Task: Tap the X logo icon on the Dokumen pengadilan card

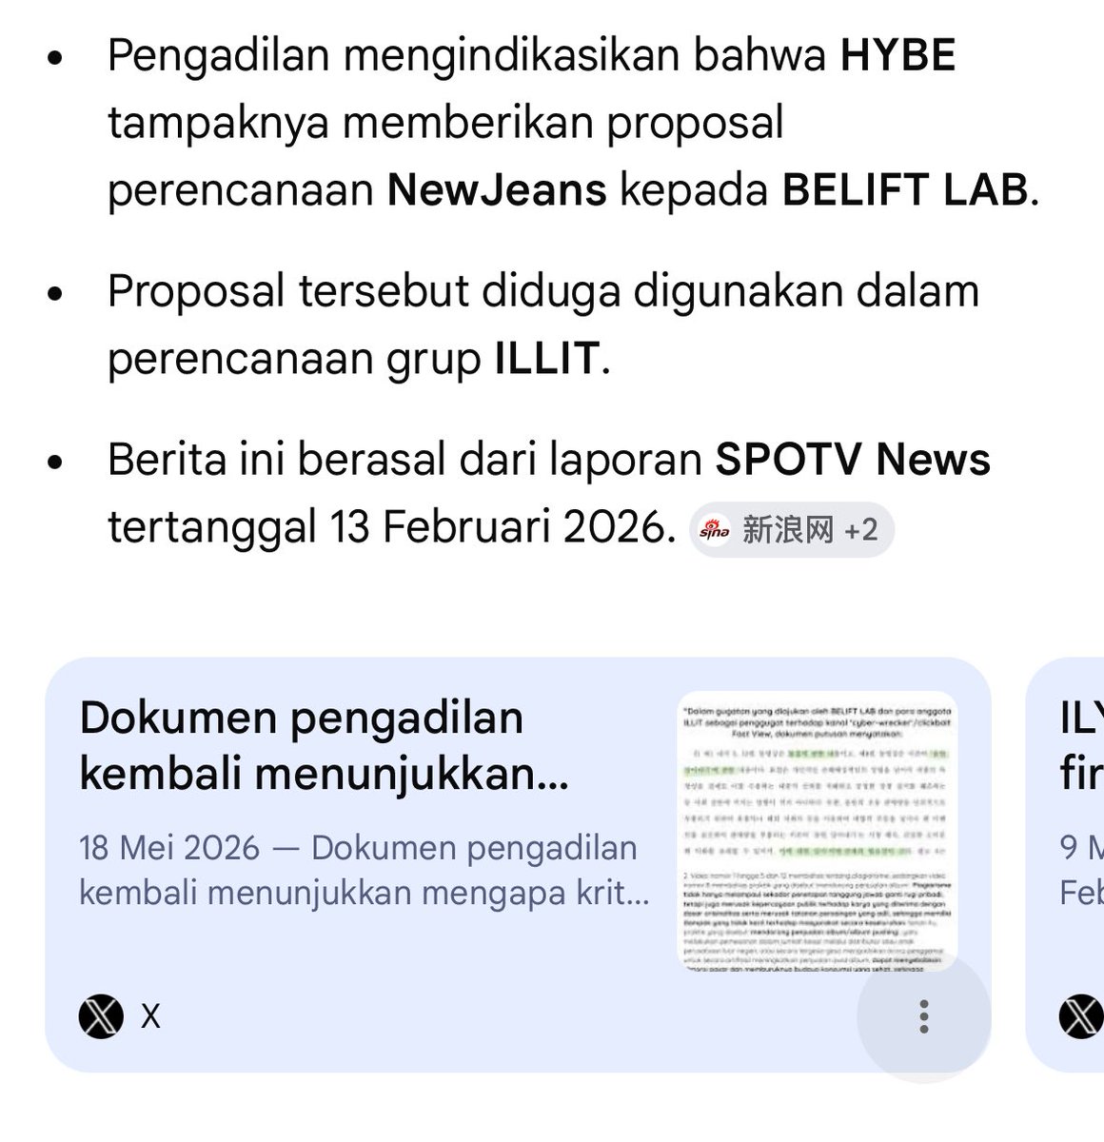Action: (x=101, y=1017)
